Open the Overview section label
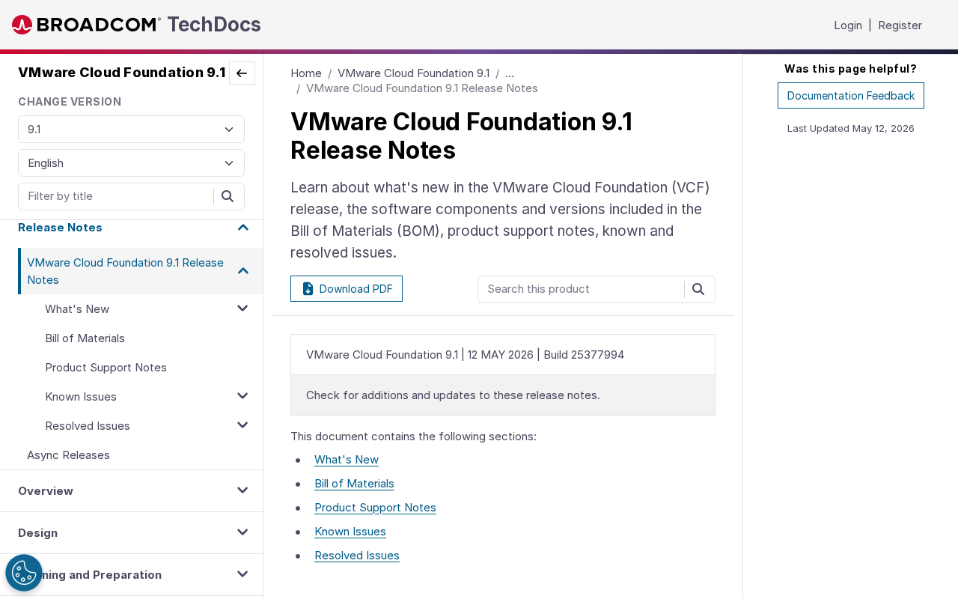 coord(46,491)
